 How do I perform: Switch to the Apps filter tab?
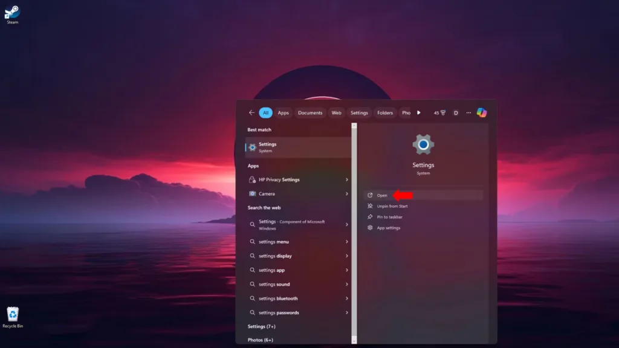pyautogui.click(x=283, y=113)
